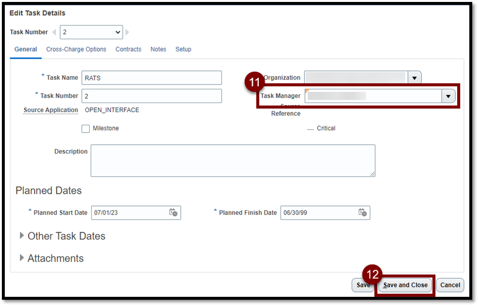Enable the Milestone checkbox
Screen dimensions: 478x306
point(86,129)
